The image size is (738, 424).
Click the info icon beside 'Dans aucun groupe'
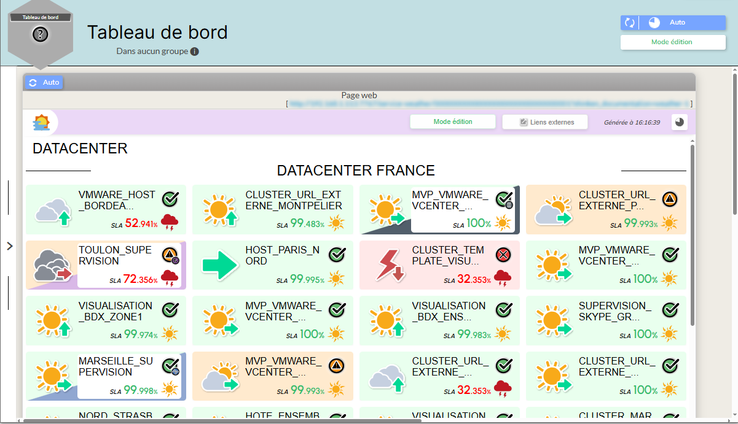pyautogui.click(x=195, y=52)
